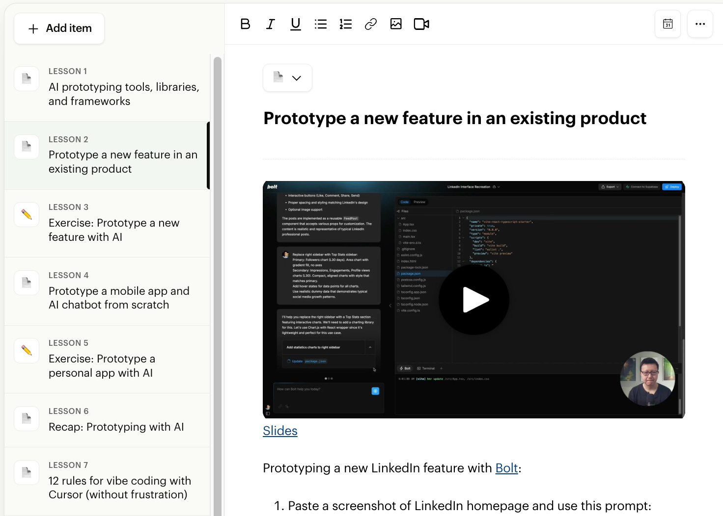
Task: Open Lesson 3 Exercise: Prototype a new feature
Action: coord(107,223)
